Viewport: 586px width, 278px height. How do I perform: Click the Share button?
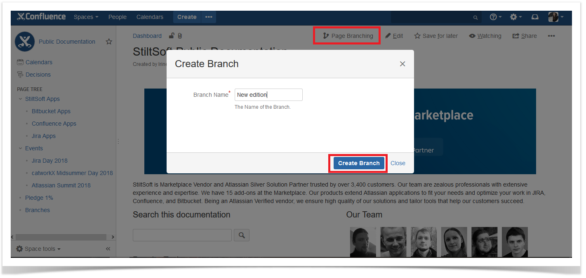tap(525, 36)
